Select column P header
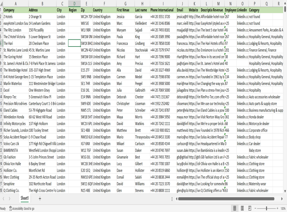This screenshot has width=287, height=212. click(255, 4)
